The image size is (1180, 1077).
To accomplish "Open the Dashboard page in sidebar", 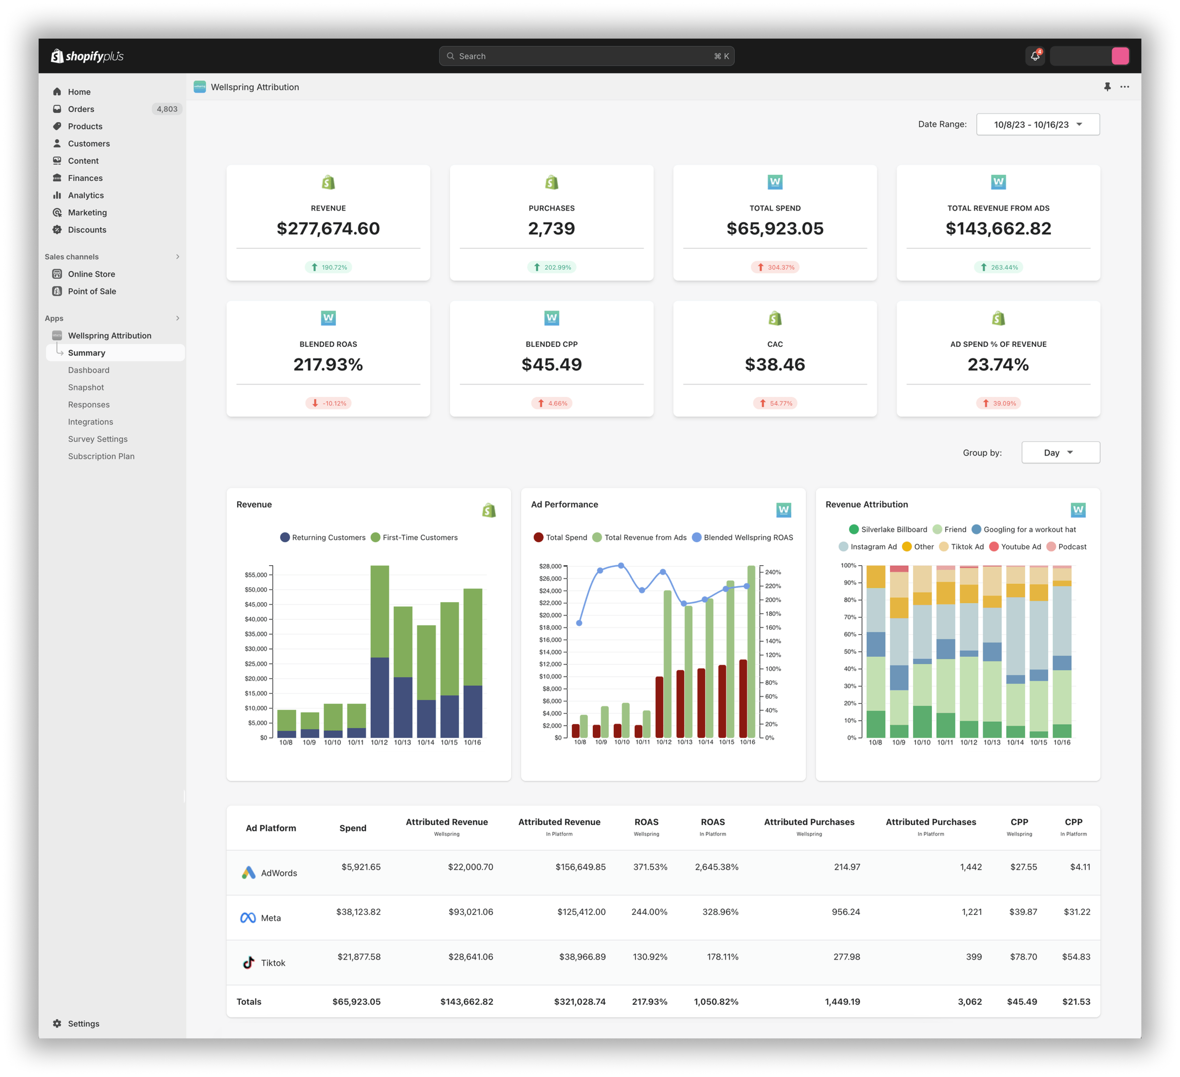I will pyautogui.click(x=88, y=370).
